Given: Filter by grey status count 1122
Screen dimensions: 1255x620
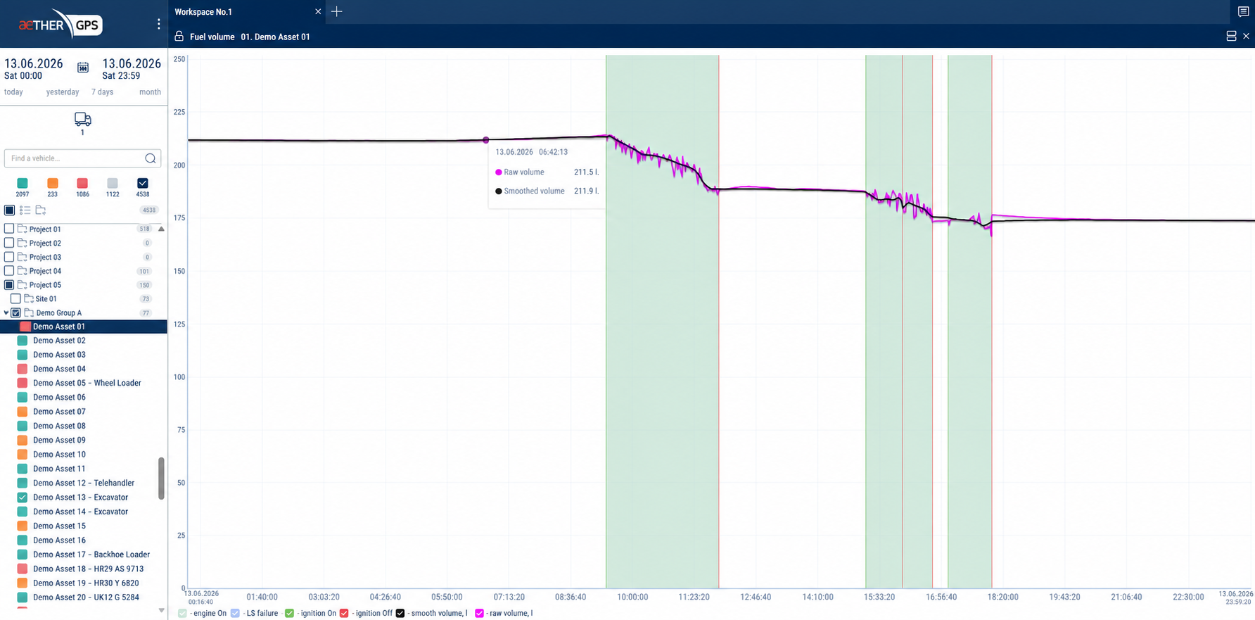Looking at the screenshot, I should [113, 183].
